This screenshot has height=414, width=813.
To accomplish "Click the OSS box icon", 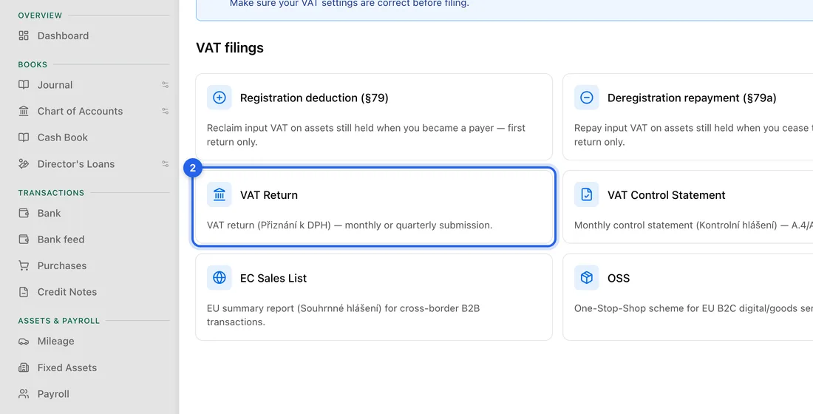I will click(x=586, y=277).
